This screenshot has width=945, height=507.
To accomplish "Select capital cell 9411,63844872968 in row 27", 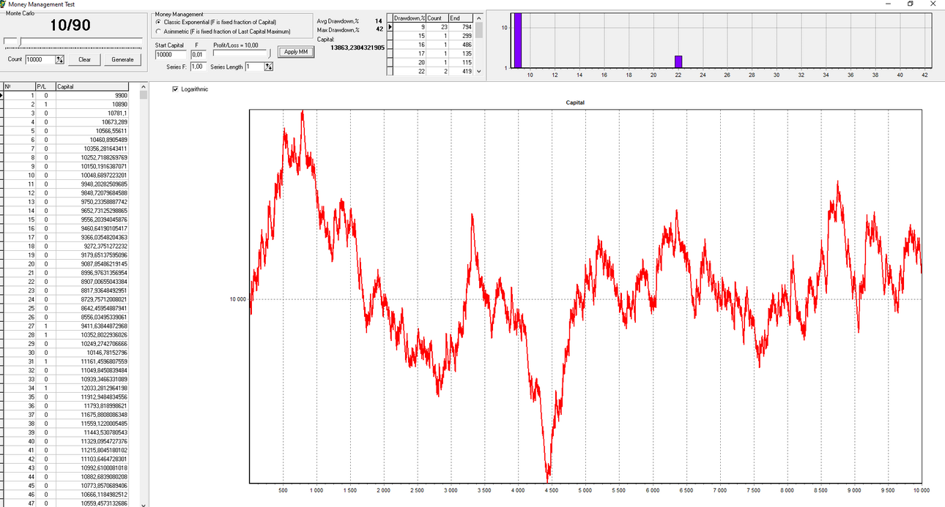I will pos(92,326).
